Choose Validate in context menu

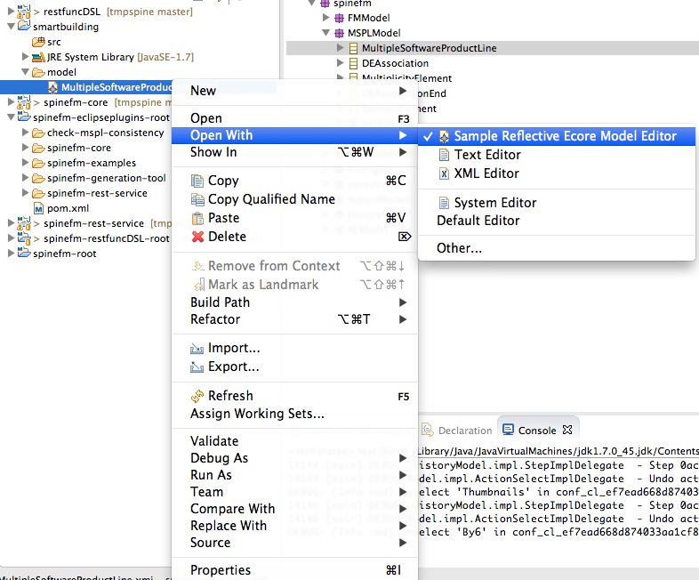pos(294,441)
